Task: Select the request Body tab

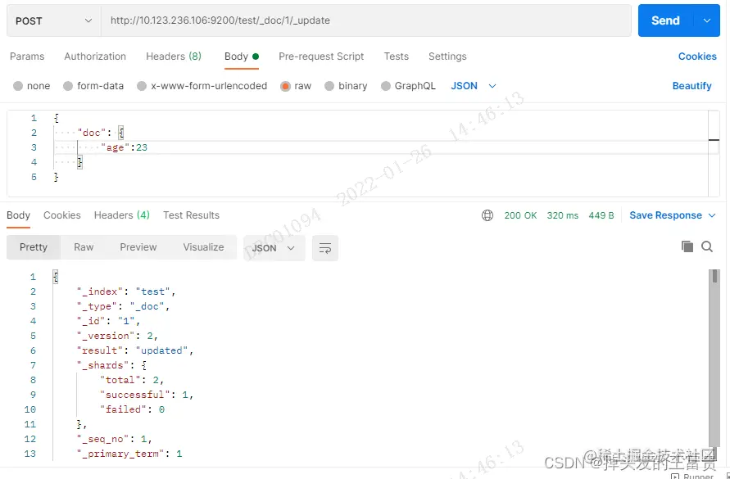Action: coord(241,56)
